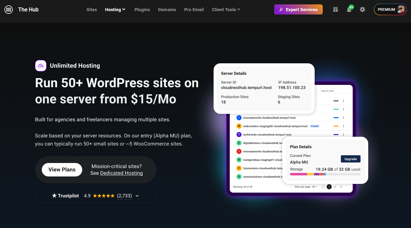Viewport: 411px width, 228px height.
Task: Click the red I avatar for innovateworld
Action: click(239, 151)
